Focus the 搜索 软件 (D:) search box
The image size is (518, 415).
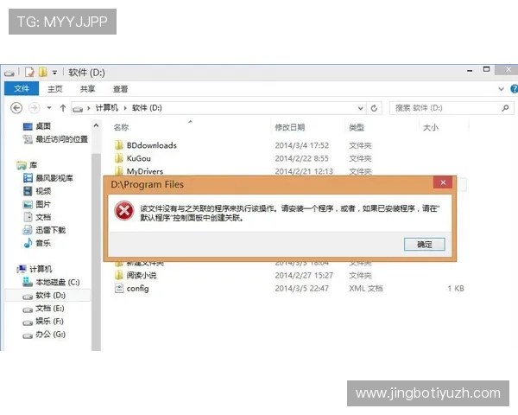tap(452, 108)
